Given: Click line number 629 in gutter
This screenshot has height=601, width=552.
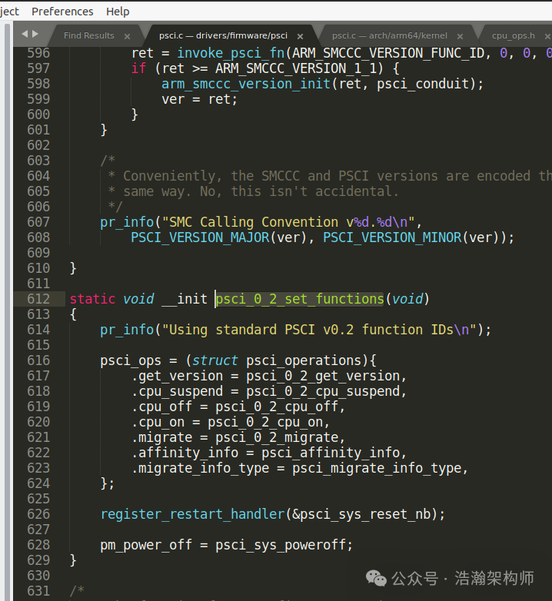Looking at the screenshot, I should tap(38, 560).
